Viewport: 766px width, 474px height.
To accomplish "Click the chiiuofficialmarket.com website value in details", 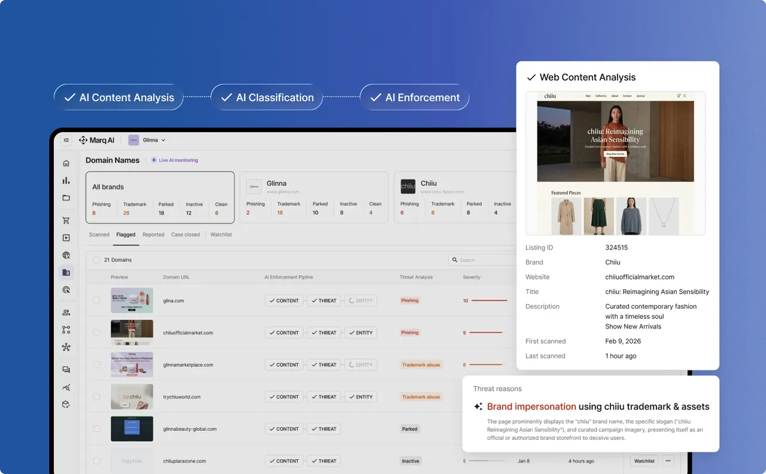I will 640,277.
